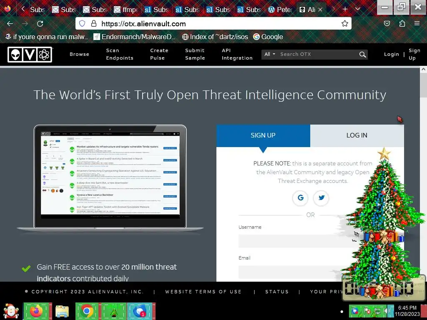Open the Submit Sample menu item
Viewport: 427px width, 320px height.
[x=195, y=54]
